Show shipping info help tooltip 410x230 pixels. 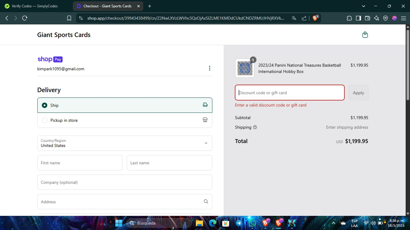tap(255, 127)
